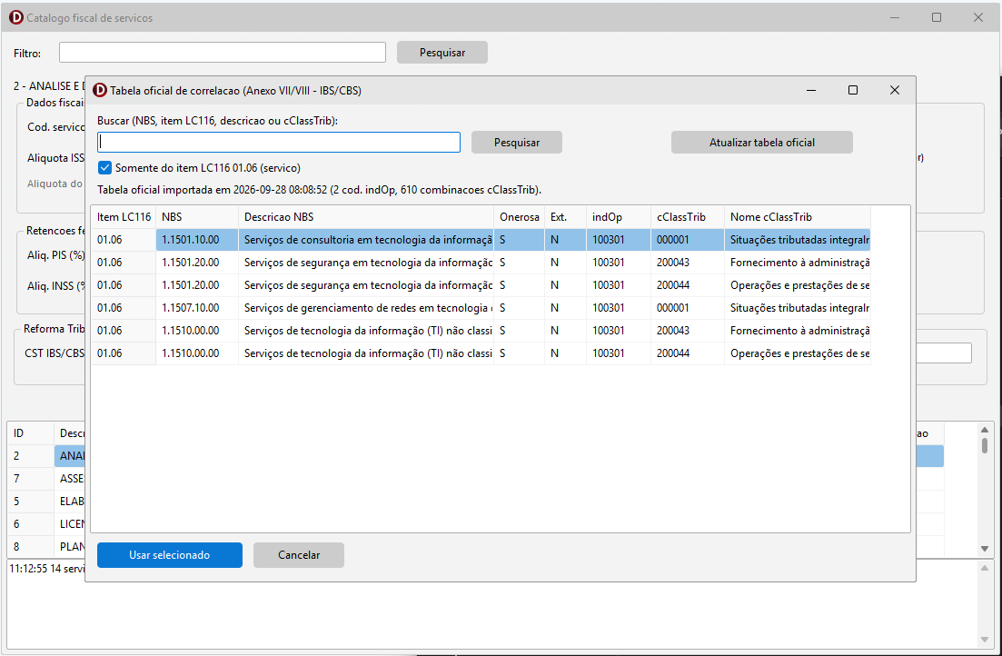Click log panel scroll down arrow in main window
The width and height of the screenshot is (1002, 656).
click(985, 640)
